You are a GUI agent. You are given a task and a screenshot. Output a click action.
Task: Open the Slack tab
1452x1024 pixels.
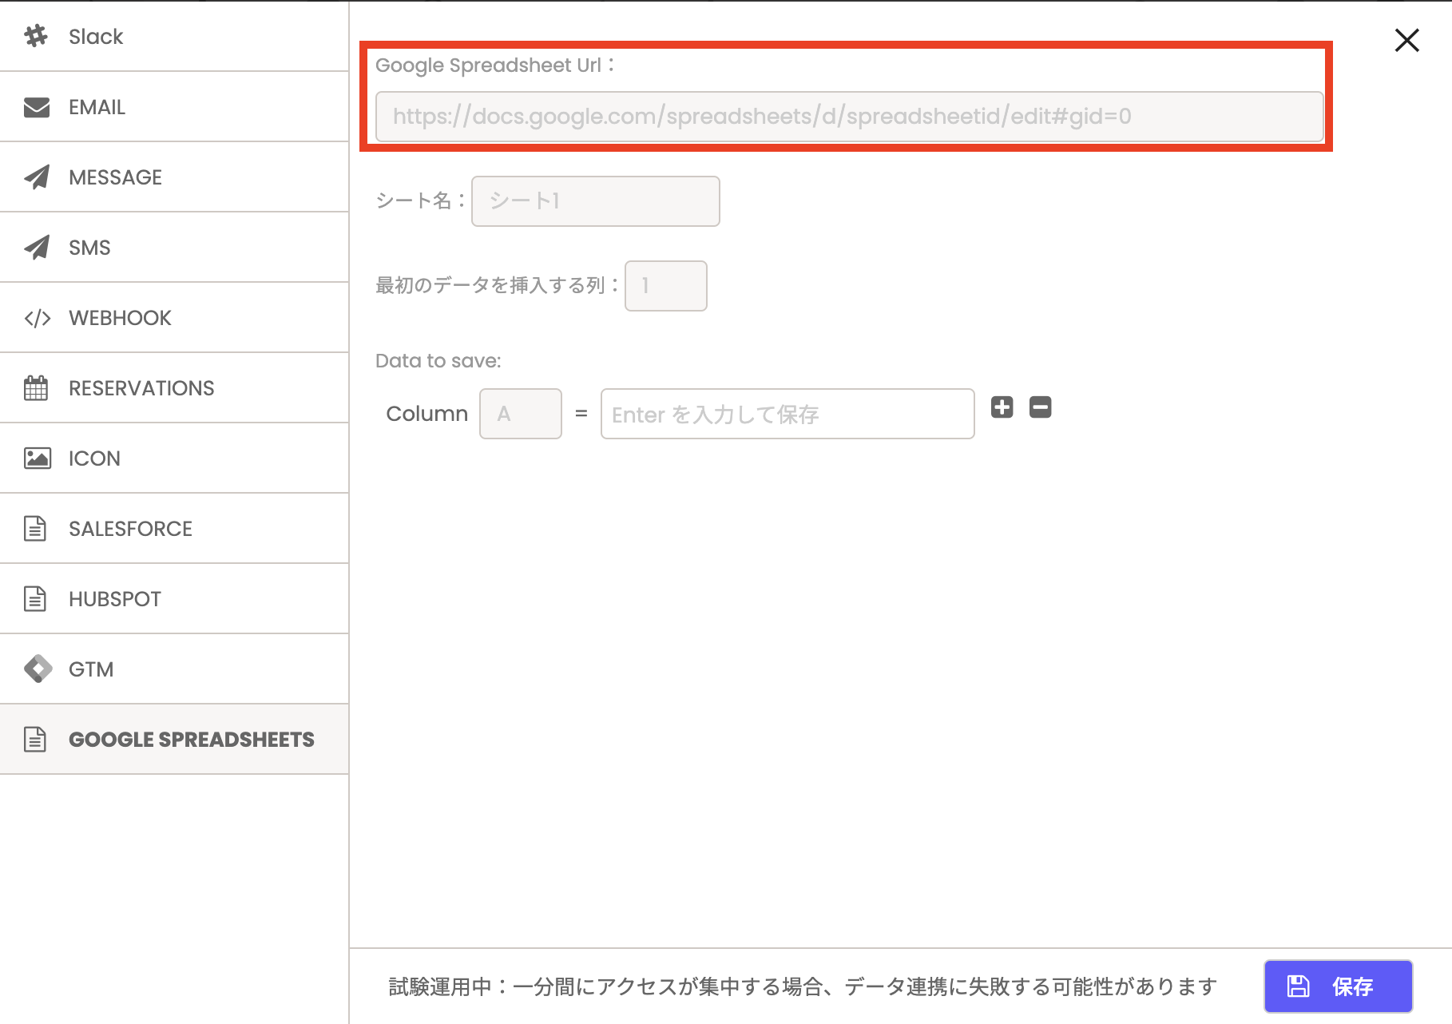(174, 36)
